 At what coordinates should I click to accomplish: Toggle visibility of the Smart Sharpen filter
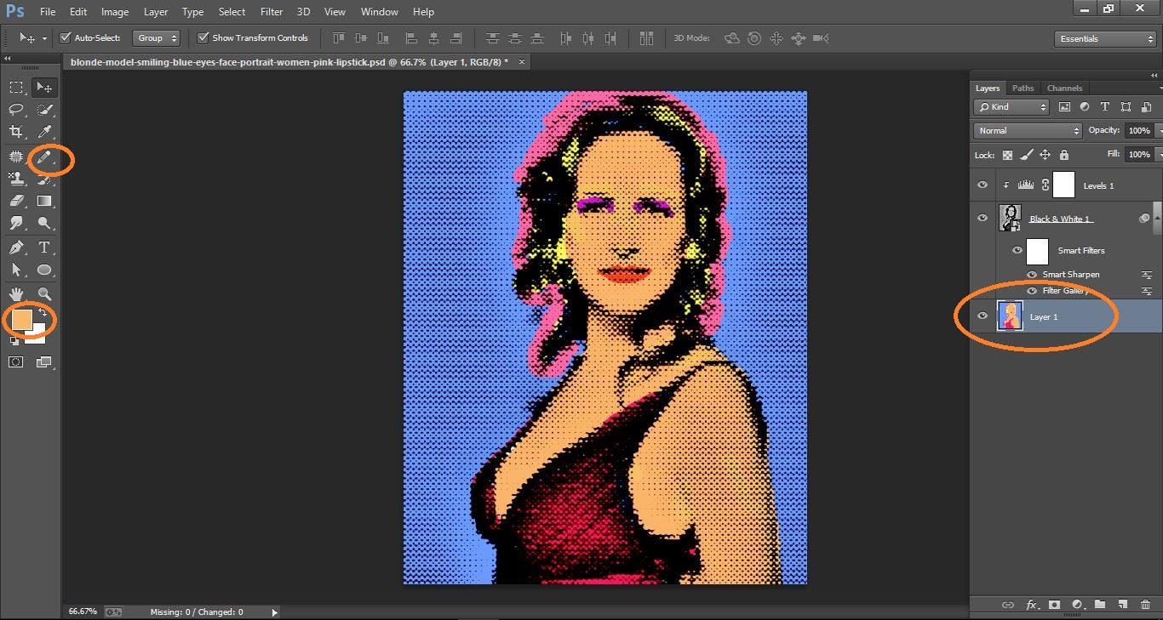click(1031, 274)
